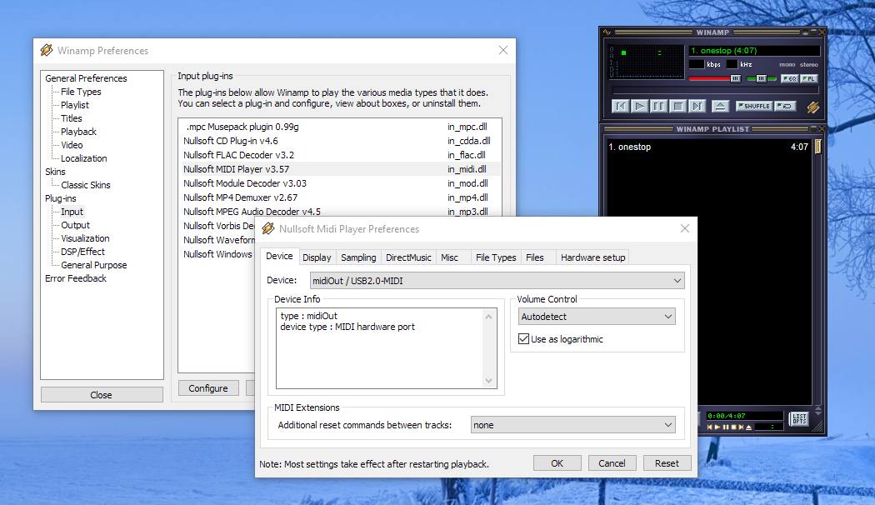Click the playlist mini next-track icon
Image resolution: width=875 pixels, height=505 pixels.
tap(741, 427)
